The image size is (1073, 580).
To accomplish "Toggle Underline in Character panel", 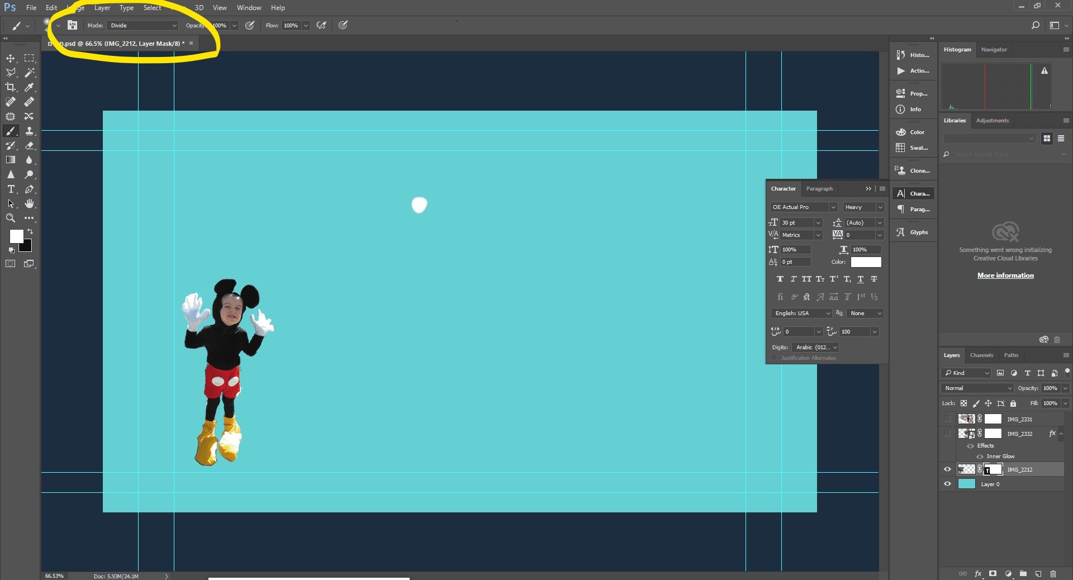I will 861,279.
